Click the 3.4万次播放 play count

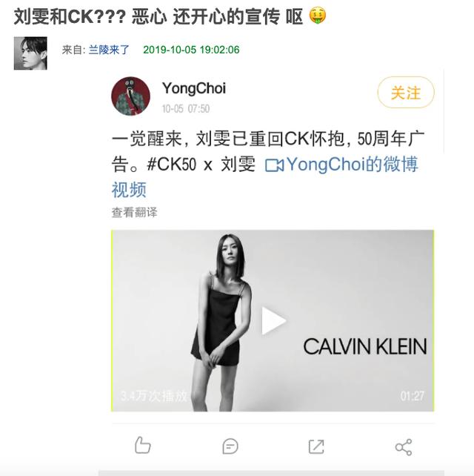(154, 396)
